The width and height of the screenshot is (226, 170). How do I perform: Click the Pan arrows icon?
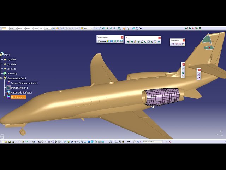[x=72, y=142]
